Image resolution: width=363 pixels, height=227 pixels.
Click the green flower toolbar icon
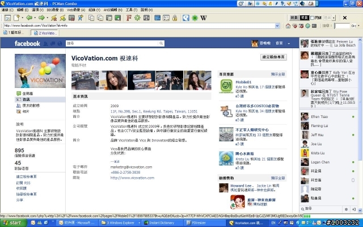[x=195, y=18]
